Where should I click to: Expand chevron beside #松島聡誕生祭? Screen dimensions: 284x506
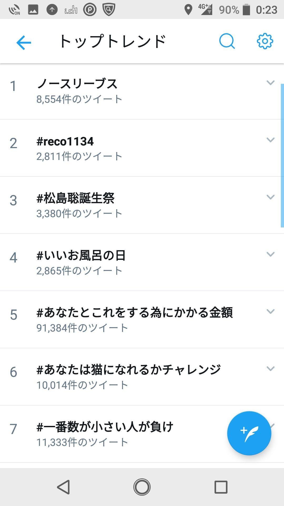point(270,197)
